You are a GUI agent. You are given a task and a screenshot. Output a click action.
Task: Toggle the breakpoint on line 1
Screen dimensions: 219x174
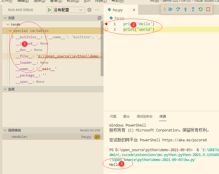click(106, 24)
